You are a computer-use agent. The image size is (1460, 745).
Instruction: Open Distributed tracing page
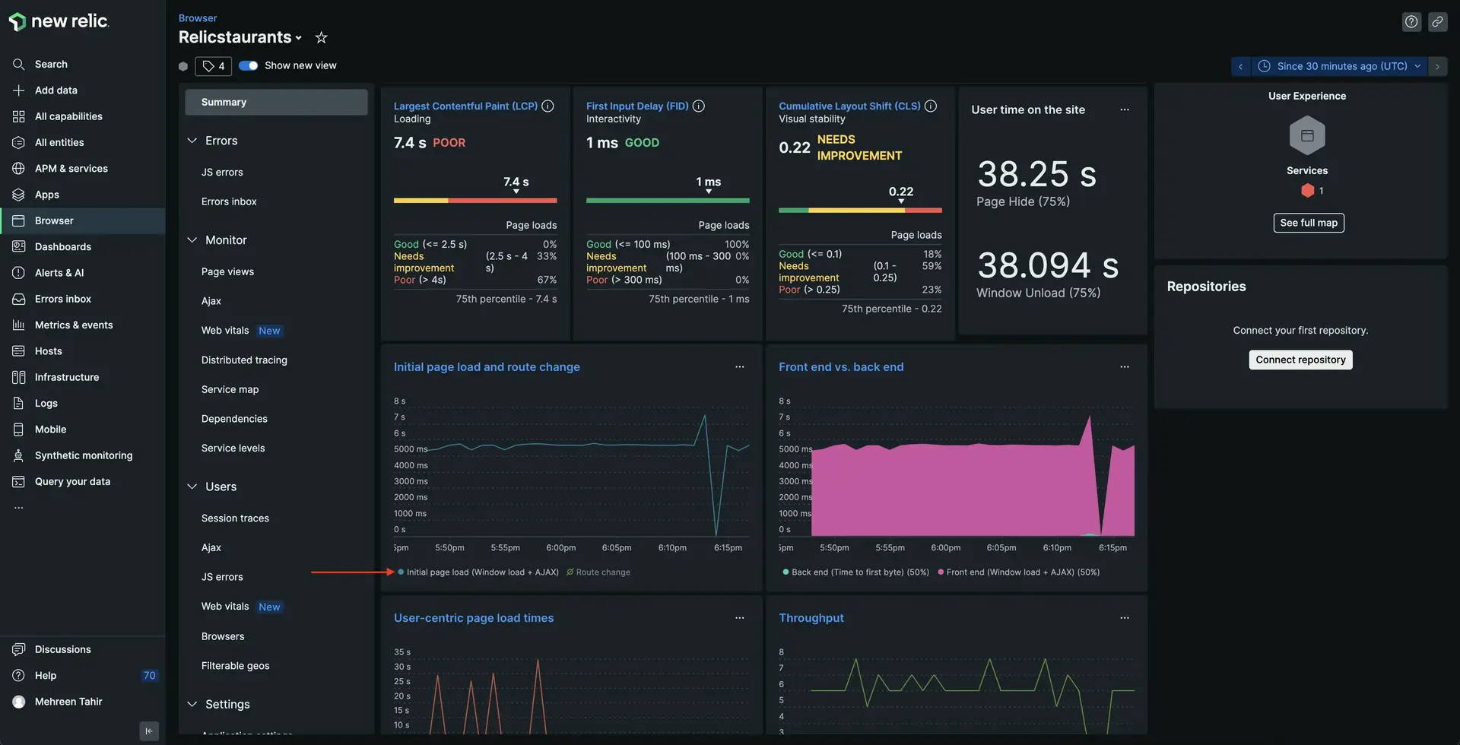tap(244, 360)
